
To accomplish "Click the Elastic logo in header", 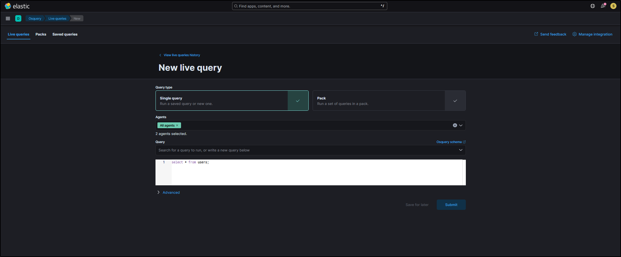I will tap(17, 6).
